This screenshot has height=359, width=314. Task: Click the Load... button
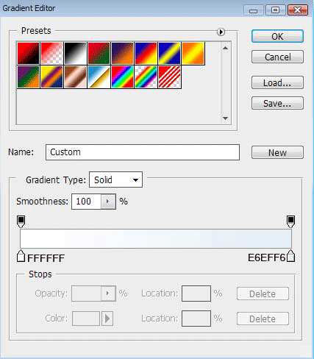[x=277, y=82]
